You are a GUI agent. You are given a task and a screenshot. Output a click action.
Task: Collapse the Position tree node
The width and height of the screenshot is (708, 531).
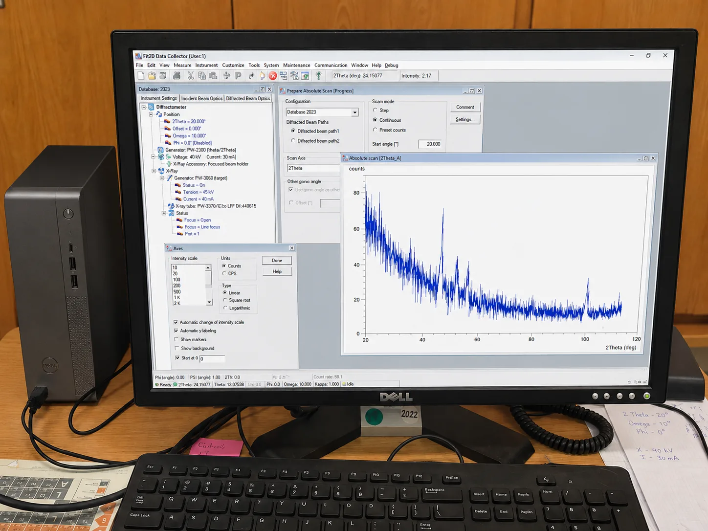[151, 114]
